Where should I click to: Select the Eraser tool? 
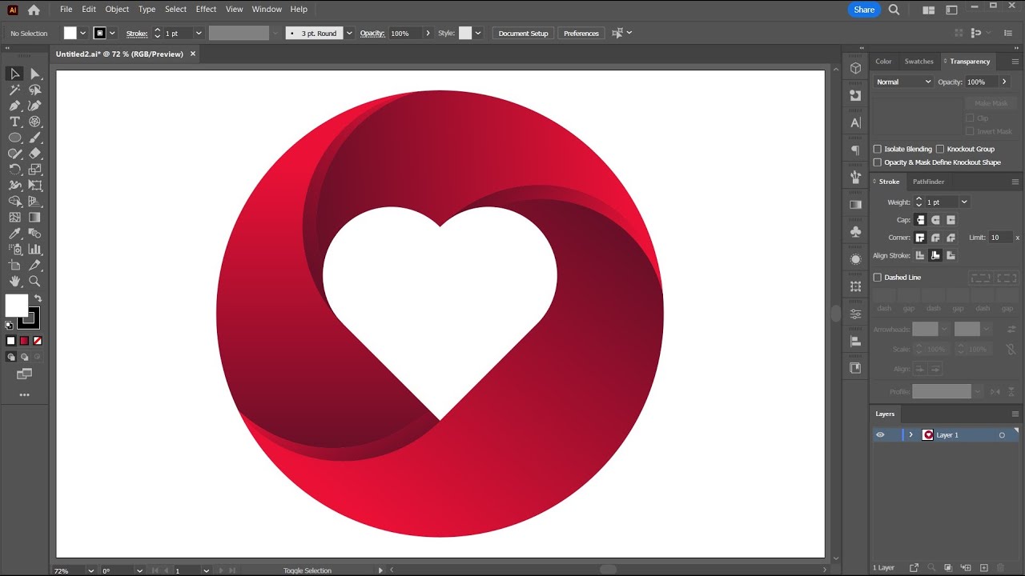pyautogui.click(x=35, y=154)
